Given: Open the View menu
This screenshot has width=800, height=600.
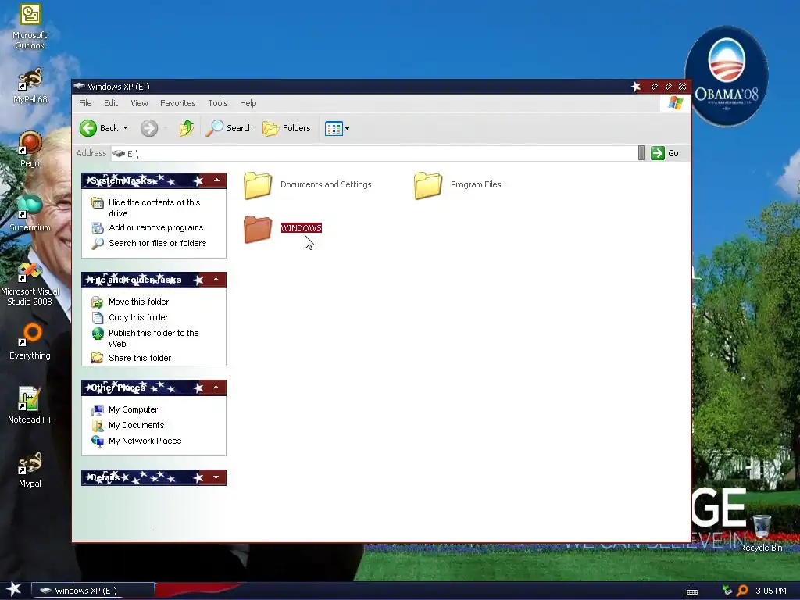Looking at the screenshot, I should [139, 103].
